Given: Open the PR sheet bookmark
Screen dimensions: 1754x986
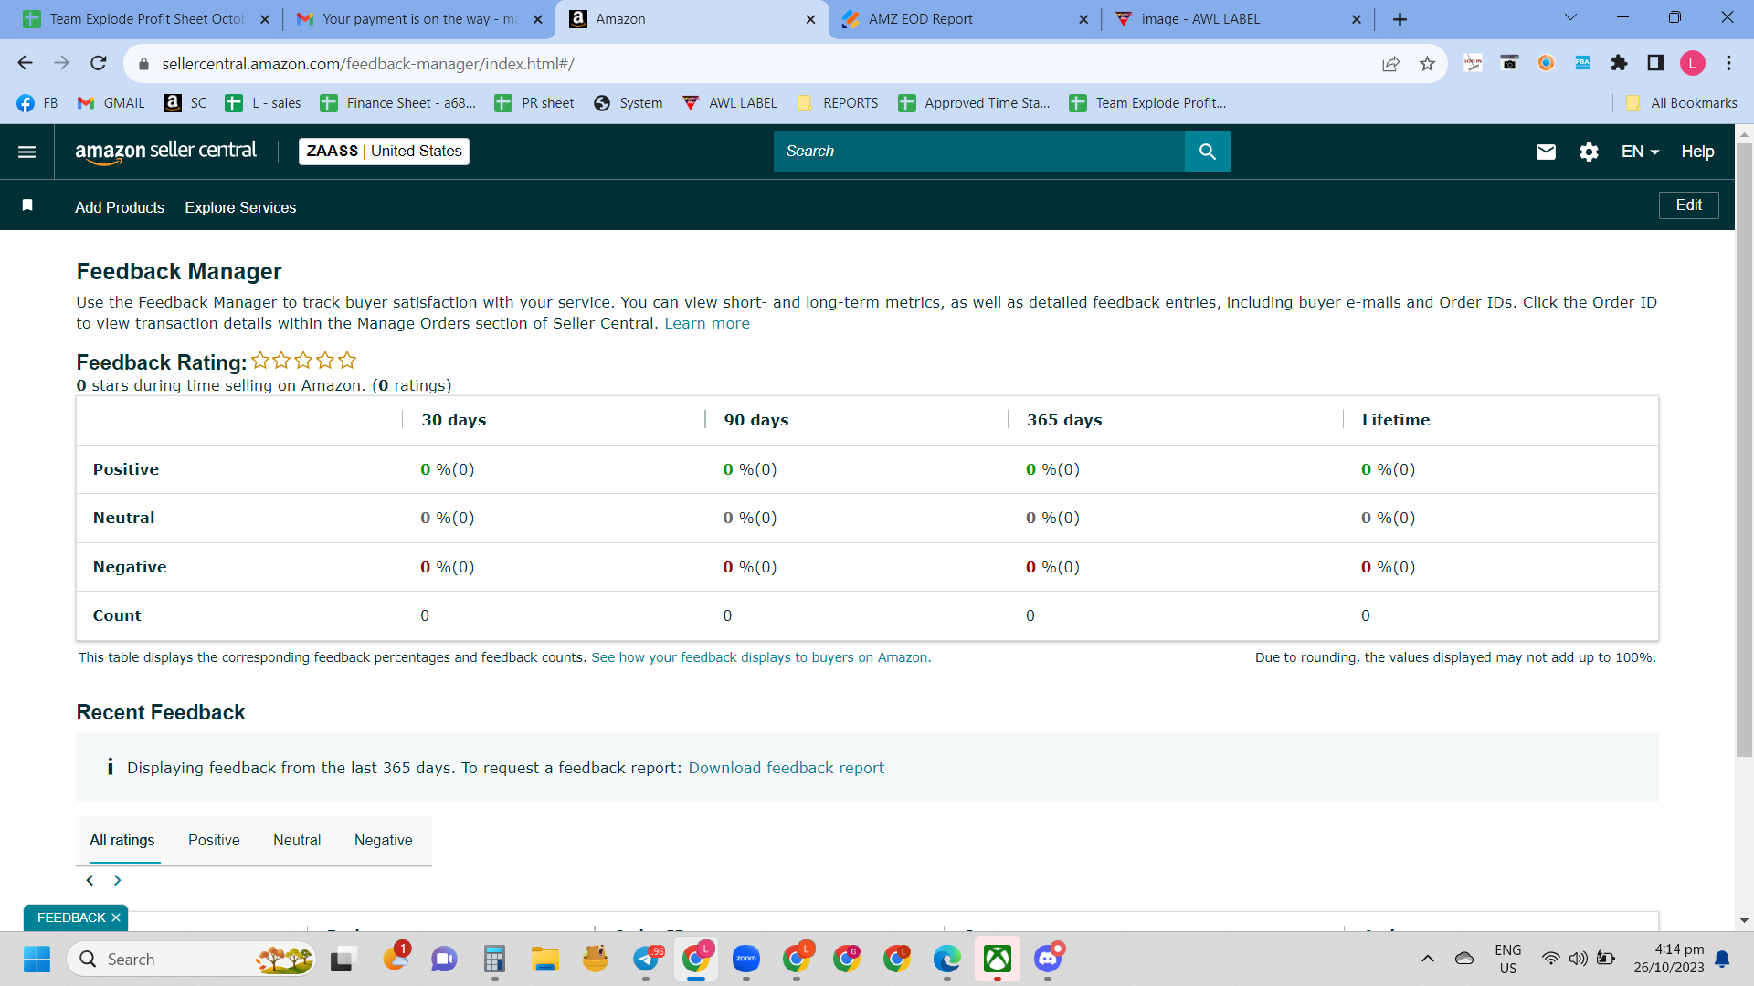Looking at the screenshot, I should click(534, 103).
